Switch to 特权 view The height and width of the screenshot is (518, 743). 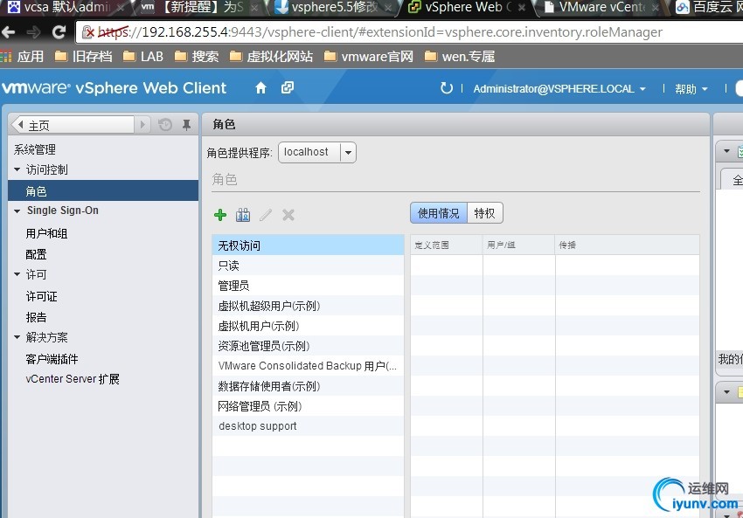(485, 213)
